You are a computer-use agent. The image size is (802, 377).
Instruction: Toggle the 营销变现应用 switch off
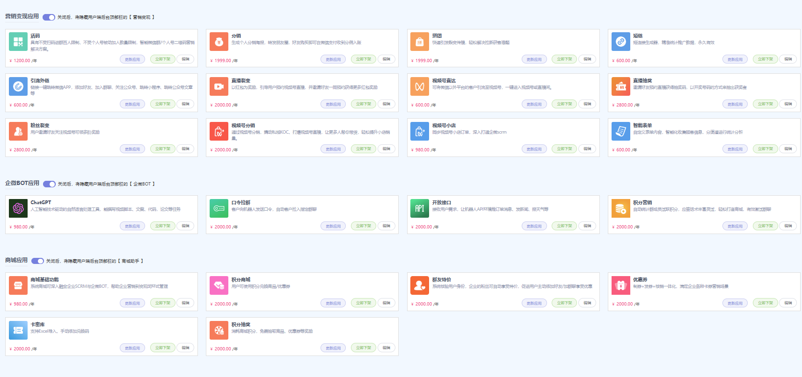(x=49, y=17)
